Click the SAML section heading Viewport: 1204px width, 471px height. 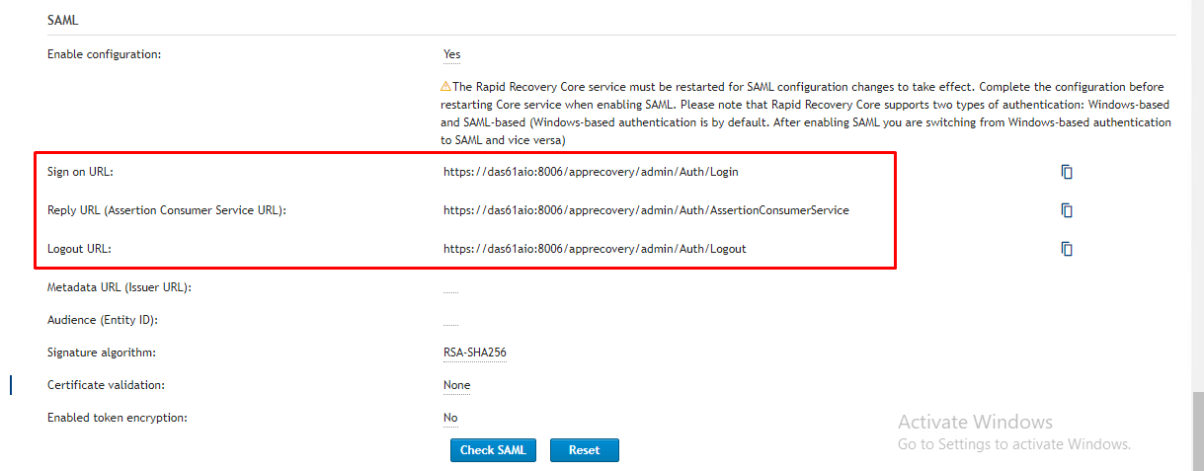(x=63, y=21)
